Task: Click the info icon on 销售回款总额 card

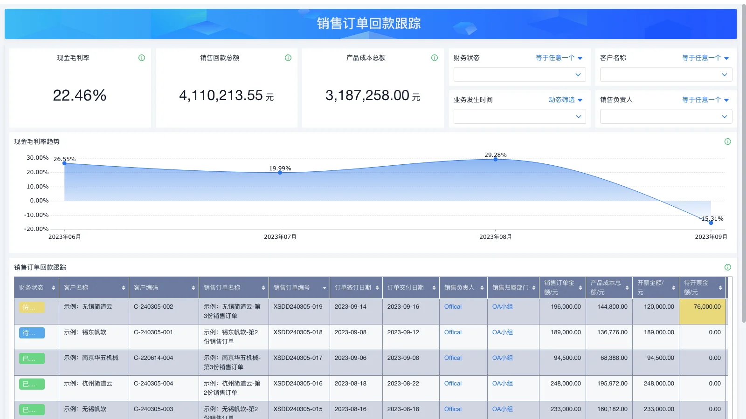Action: click(x=288, y=58)
